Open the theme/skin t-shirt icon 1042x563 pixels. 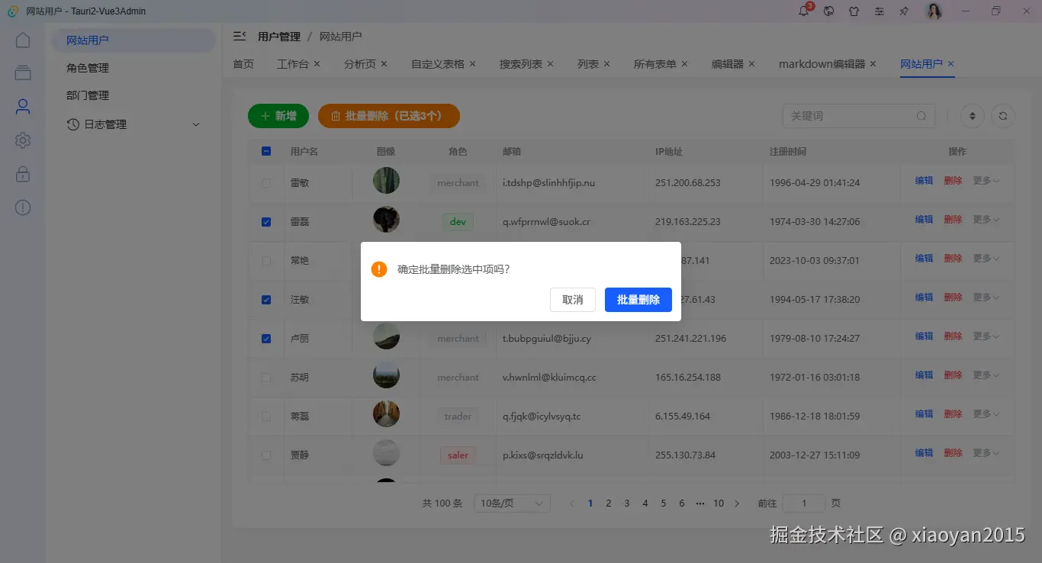(x=854, y=11)
